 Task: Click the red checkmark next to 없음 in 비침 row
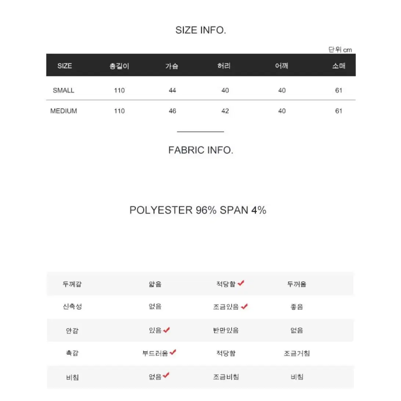click(166, 375)
